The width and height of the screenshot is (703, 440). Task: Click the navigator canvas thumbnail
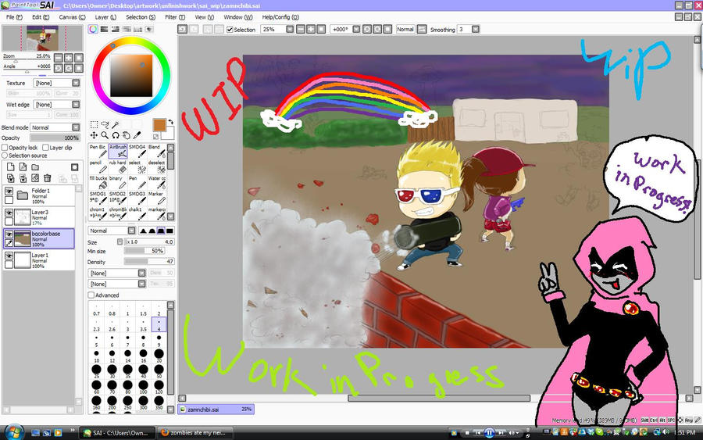[x=43, y=38]
